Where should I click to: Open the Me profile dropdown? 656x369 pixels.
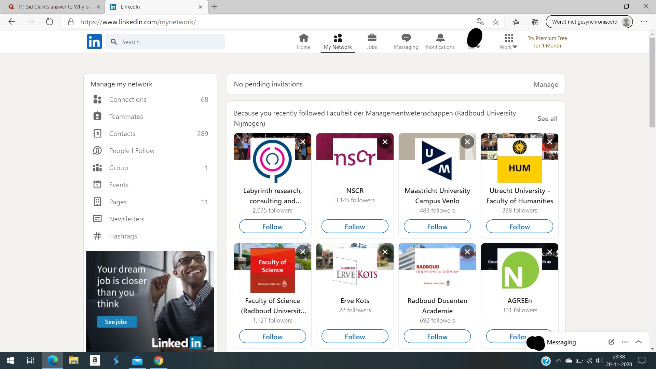(x=474, y=42)
